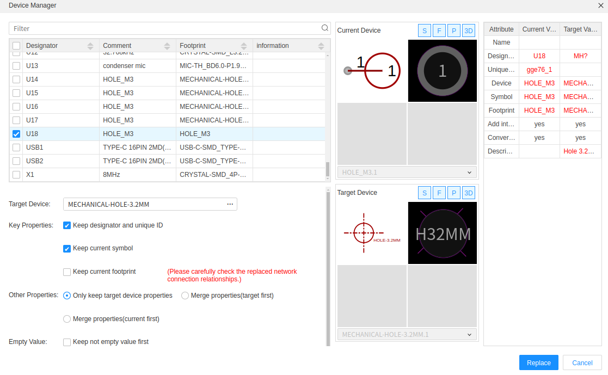
Task: Toggle the Target Device P view button
Action: point(453,193)
